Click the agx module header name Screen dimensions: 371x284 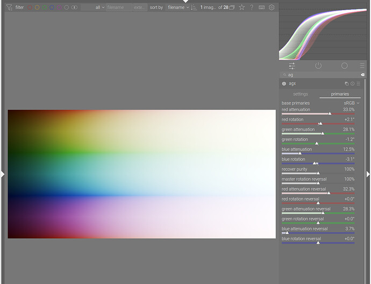[292, 83]
